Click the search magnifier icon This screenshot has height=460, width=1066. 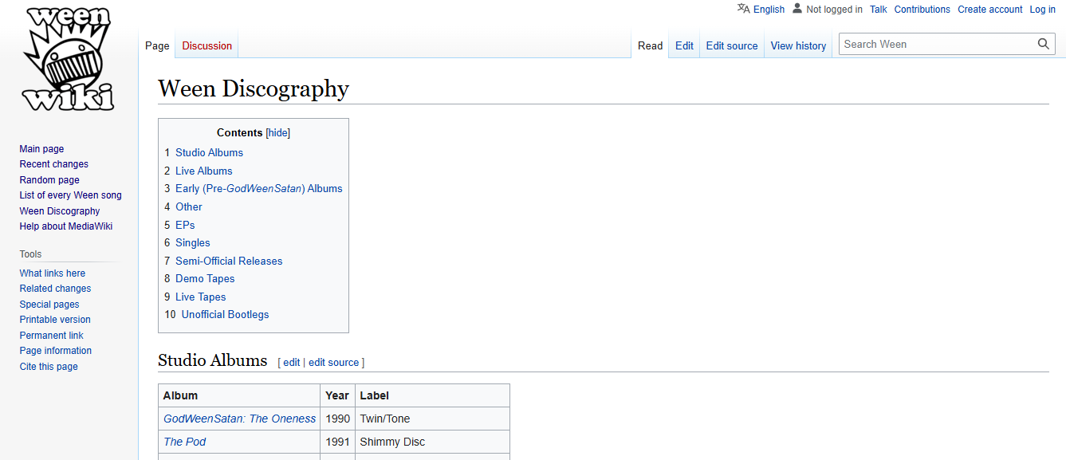1044,44
